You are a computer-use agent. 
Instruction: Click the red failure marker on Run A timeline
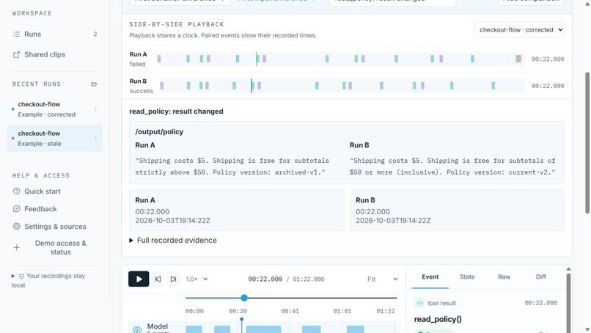[x=520, y=59]
